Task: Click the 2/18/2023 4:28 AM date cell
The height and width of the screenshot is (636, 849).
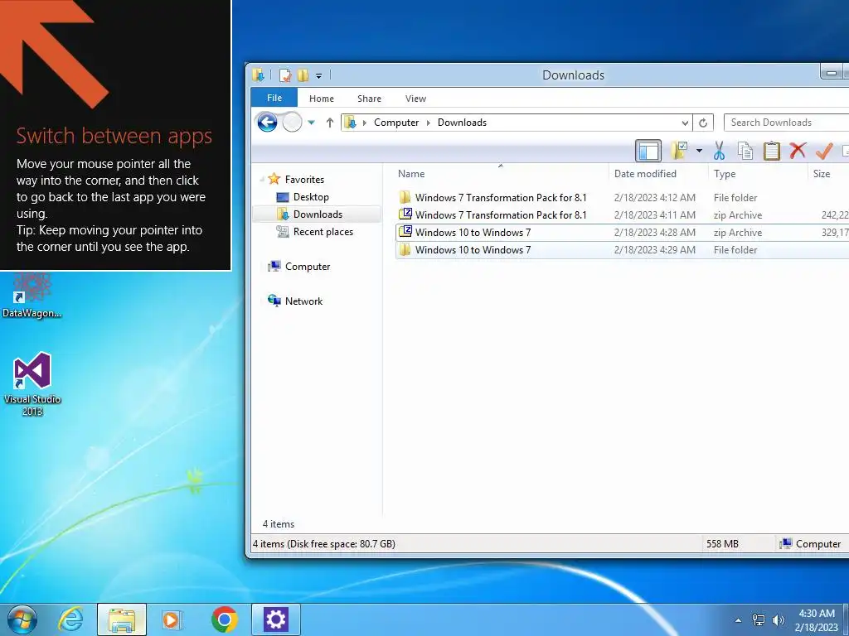Action: (655, 233)
